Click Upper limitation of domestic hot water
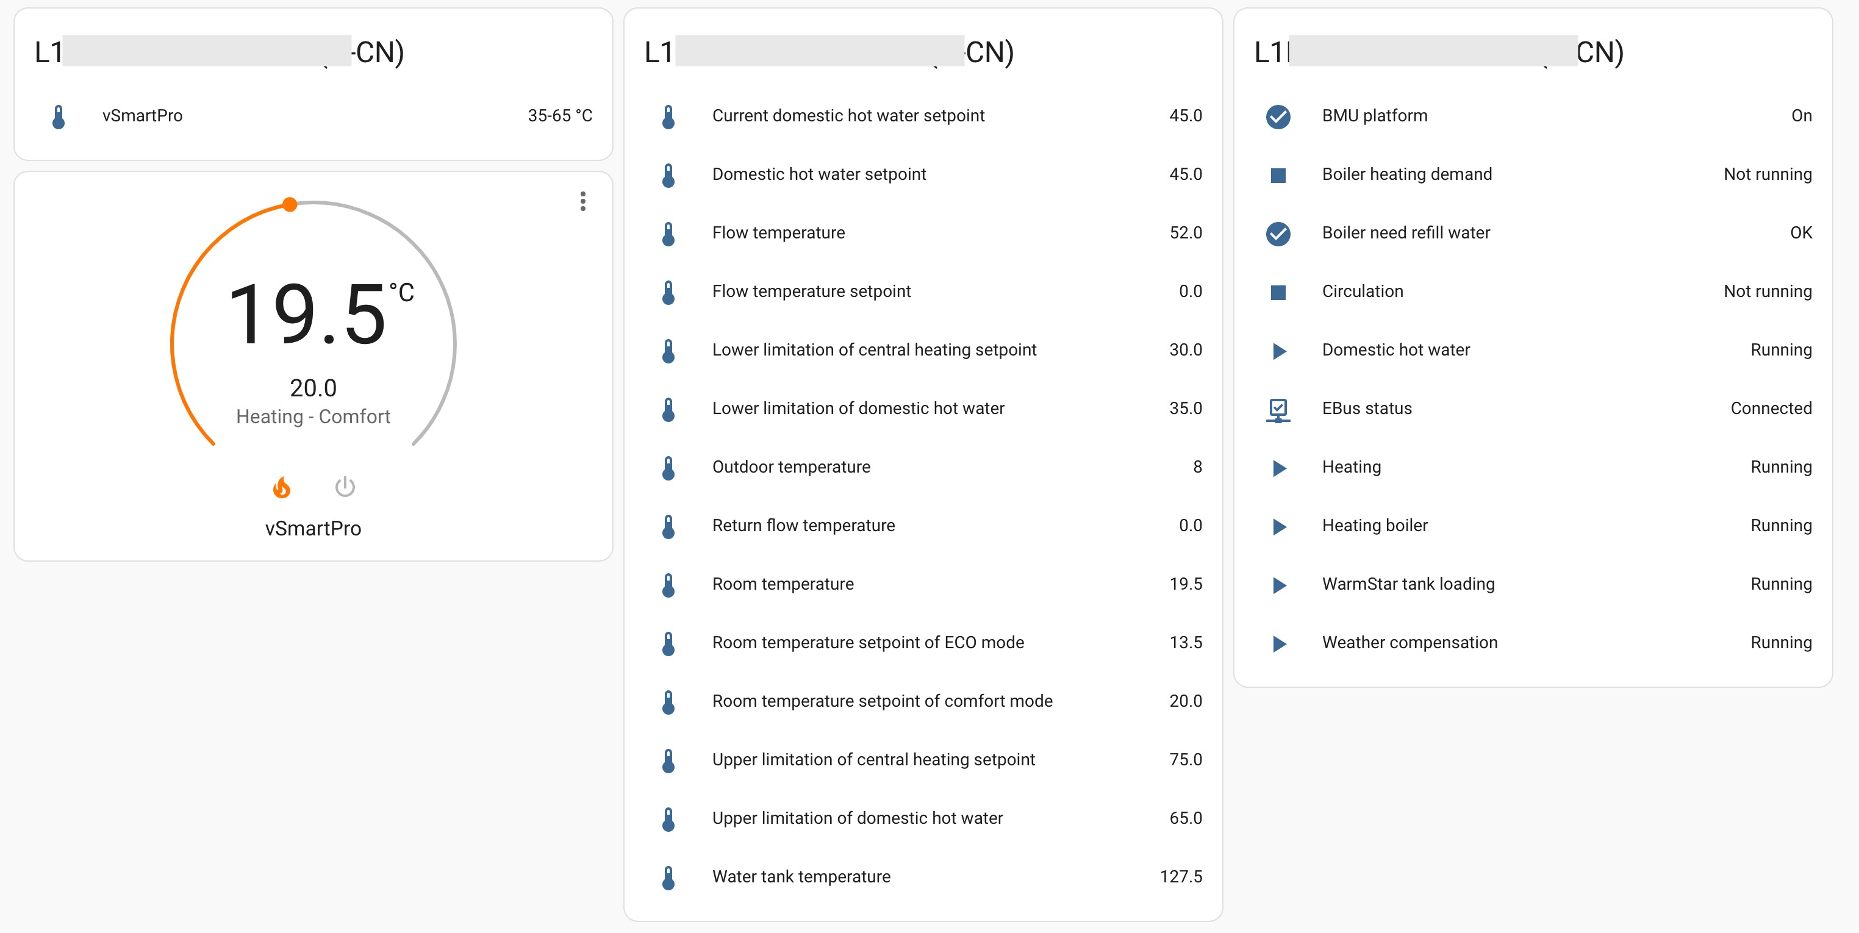The image size is (1859, 933). pyautogui.click(x=856, y=818)
